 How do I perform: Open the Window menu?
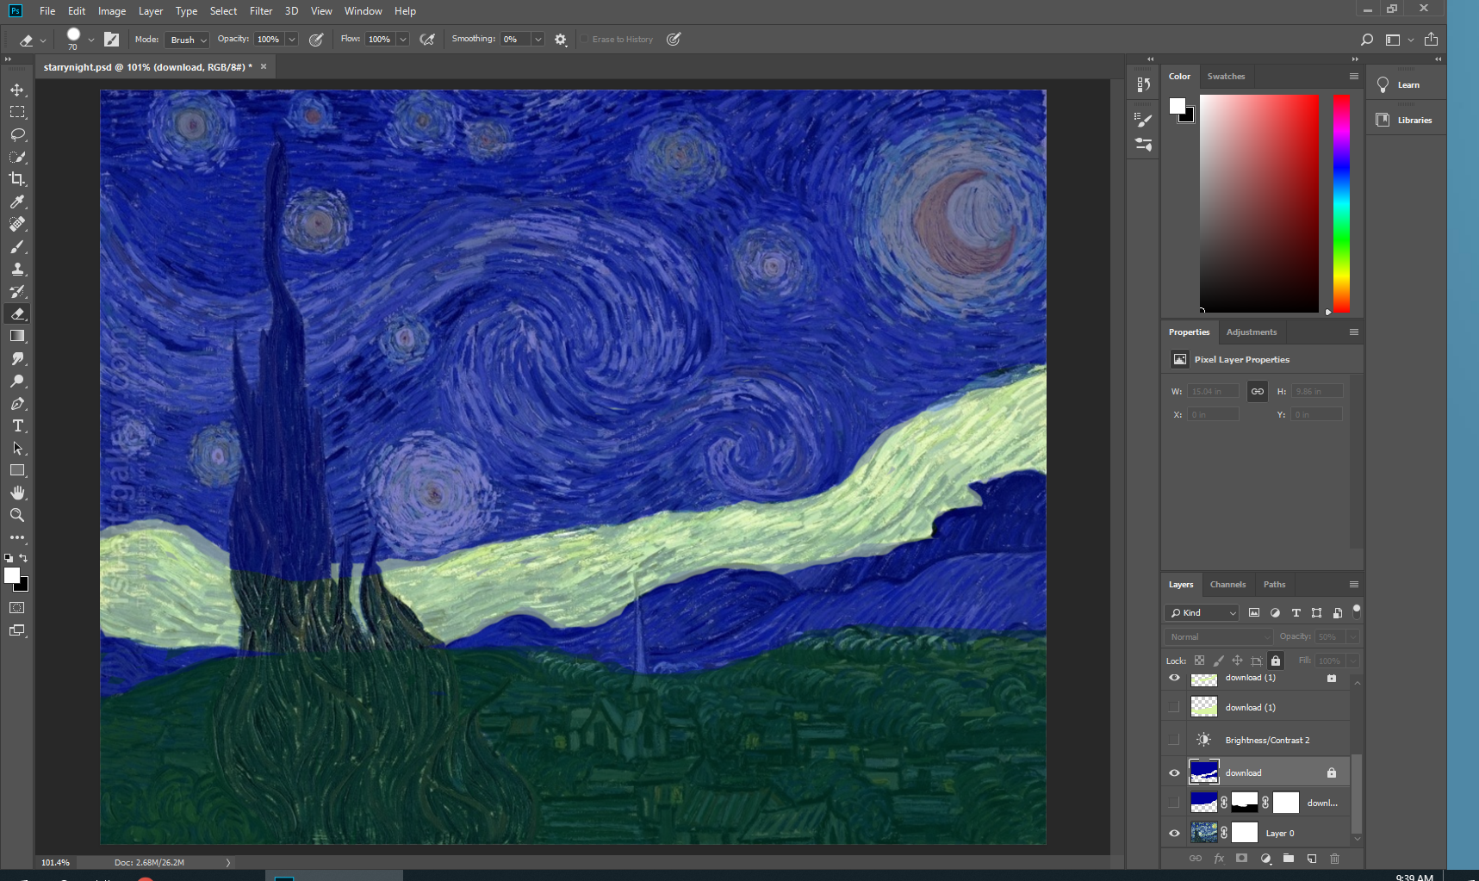point(363,11)
